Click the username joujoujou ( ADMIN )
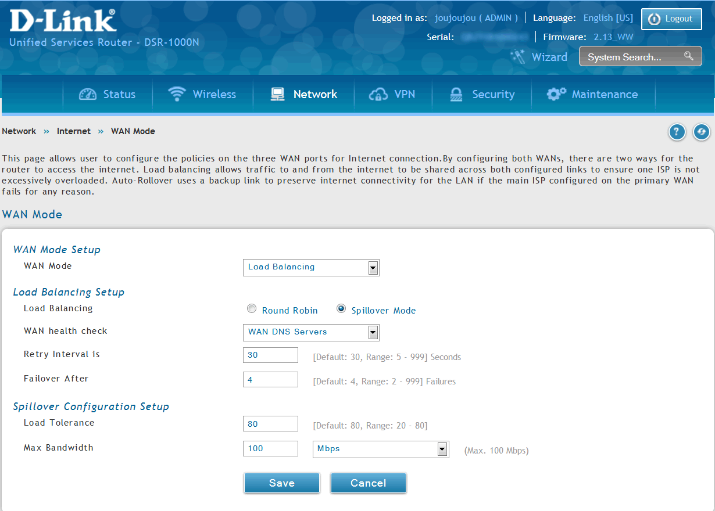 point(477,18)
